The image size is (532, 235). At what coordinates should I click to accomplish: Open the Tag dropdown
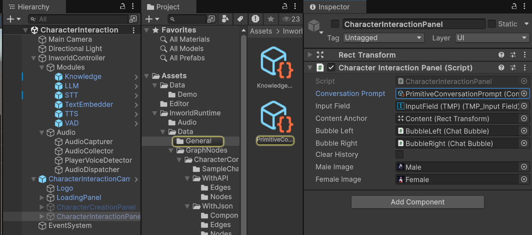383,38
